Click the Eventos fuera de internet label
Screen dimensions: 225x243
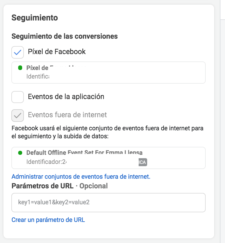[x=67, y=115]
